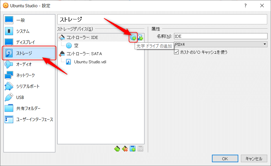Click the remove selected controller icon

[125, 149]
